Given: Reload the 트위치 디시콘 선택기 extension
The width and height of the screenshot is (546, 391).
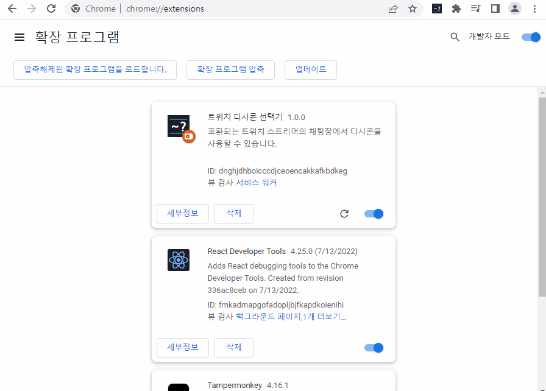Looking at the screenshot, I should (x=344, y=214).
